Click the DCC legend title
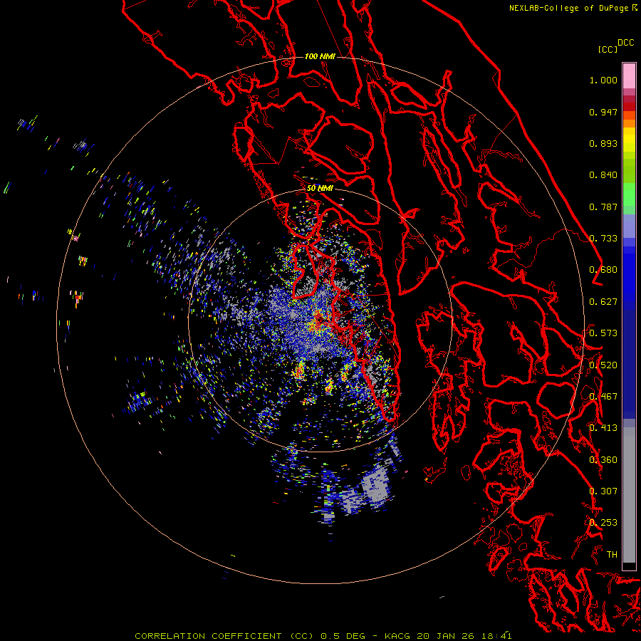 point(626,43)
